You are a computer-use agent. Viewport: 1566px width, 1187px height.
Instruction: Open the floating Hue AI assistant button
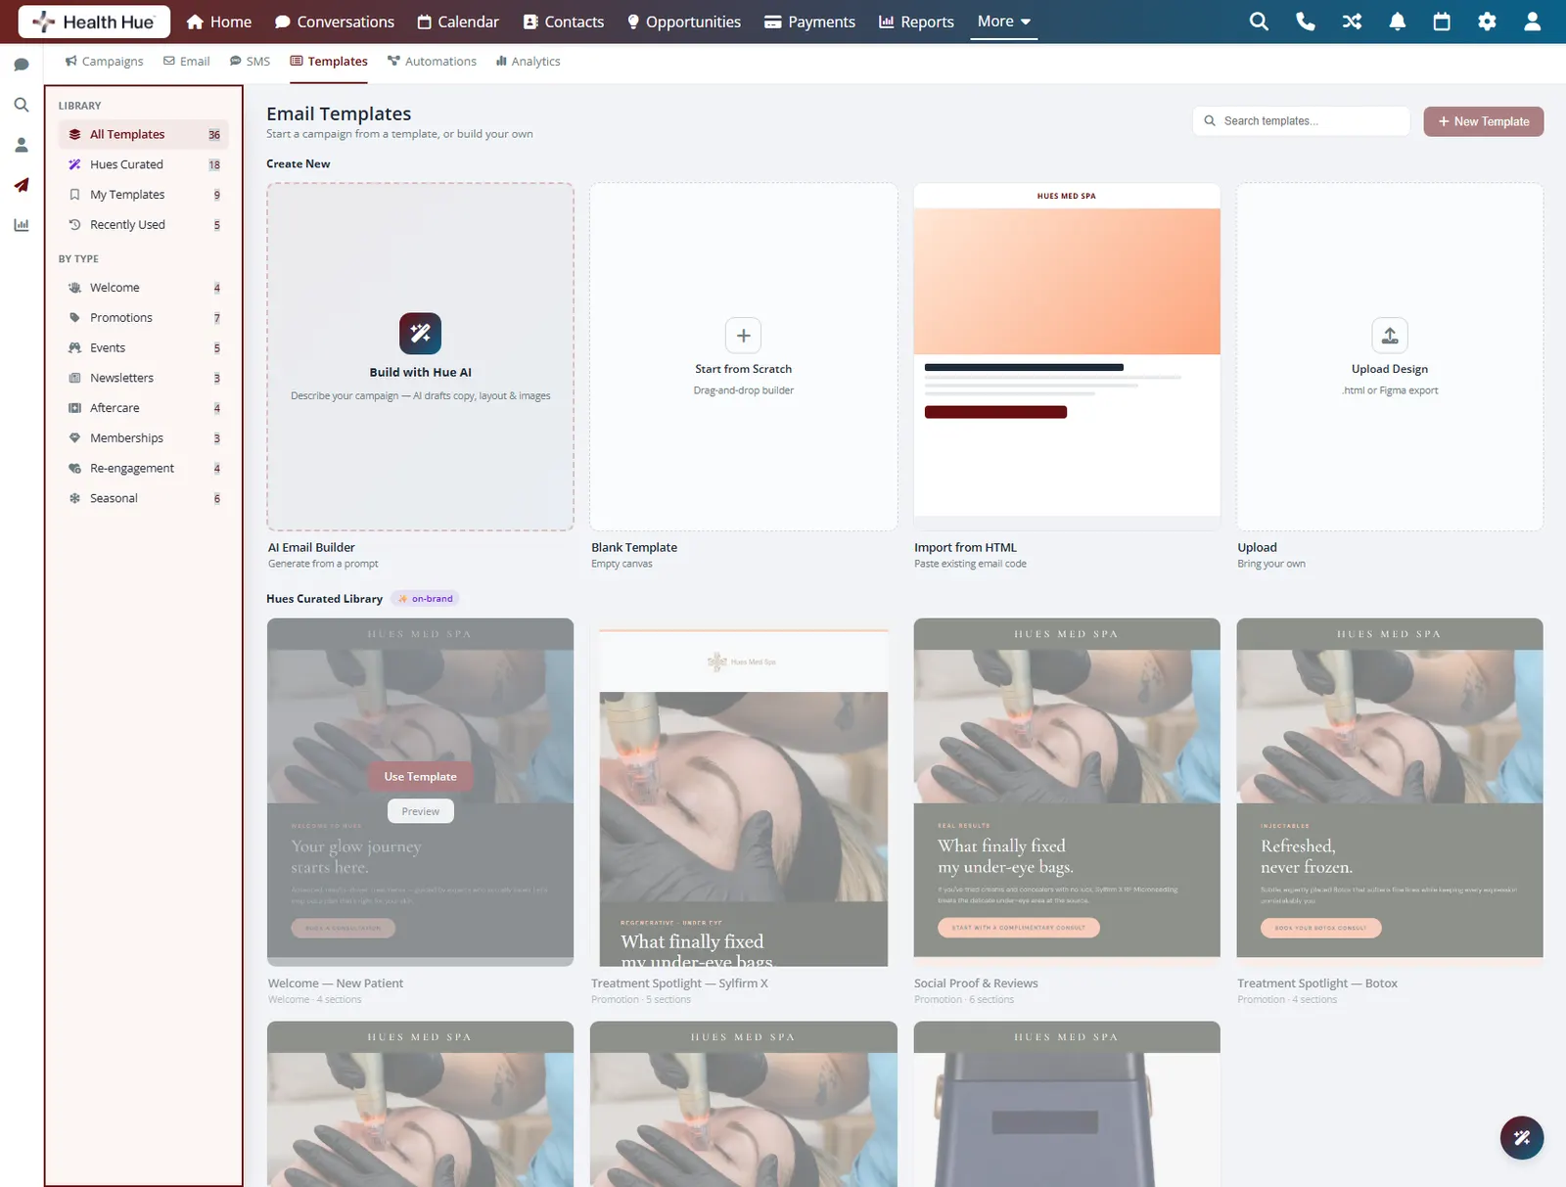click(1522, 1137)
